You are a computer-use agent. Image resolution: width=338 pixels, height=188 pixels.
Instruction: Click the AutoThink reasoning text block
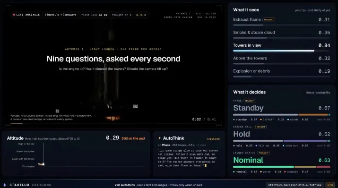click(x=188, y=158)
